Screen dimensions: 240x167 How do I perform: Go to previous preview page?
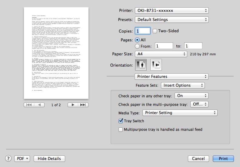tap(39, 105)
